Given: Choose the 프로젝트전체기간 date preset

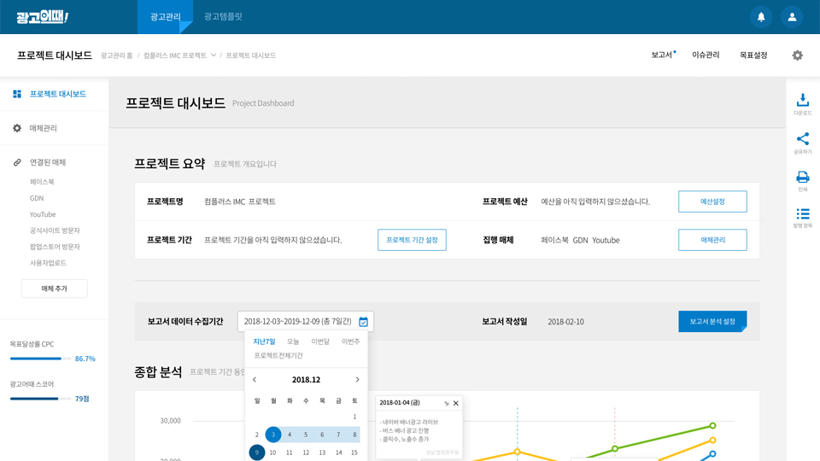Looking at the screenshot, I should 278,355.
